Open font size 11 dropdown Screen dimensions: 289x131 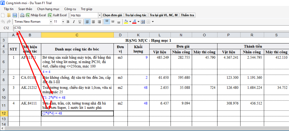point(63,22)
